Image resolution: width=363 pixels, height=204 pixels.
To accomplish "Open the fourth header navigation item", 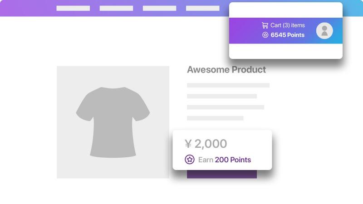I will (202, 8).
